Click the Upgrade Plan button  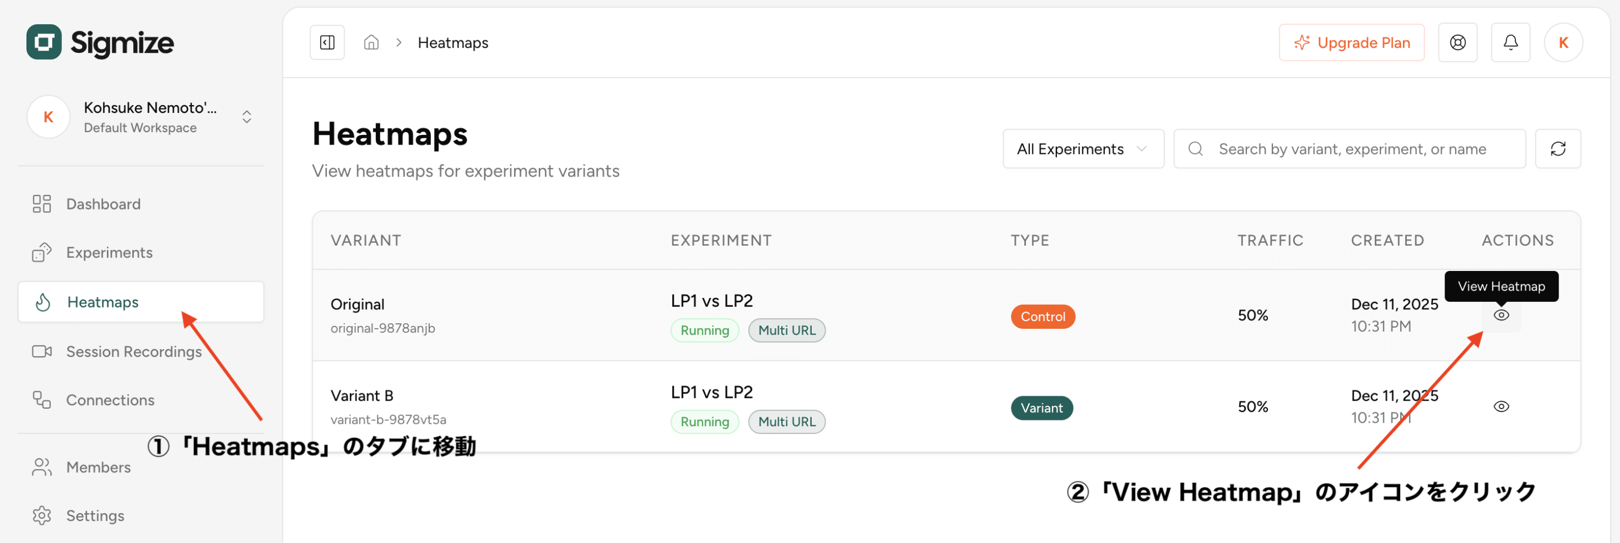tap(1351, 43)
